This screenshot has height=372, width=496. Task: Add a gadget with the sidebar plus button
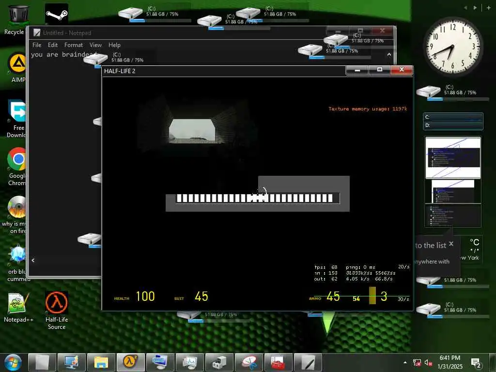[489, 8]
